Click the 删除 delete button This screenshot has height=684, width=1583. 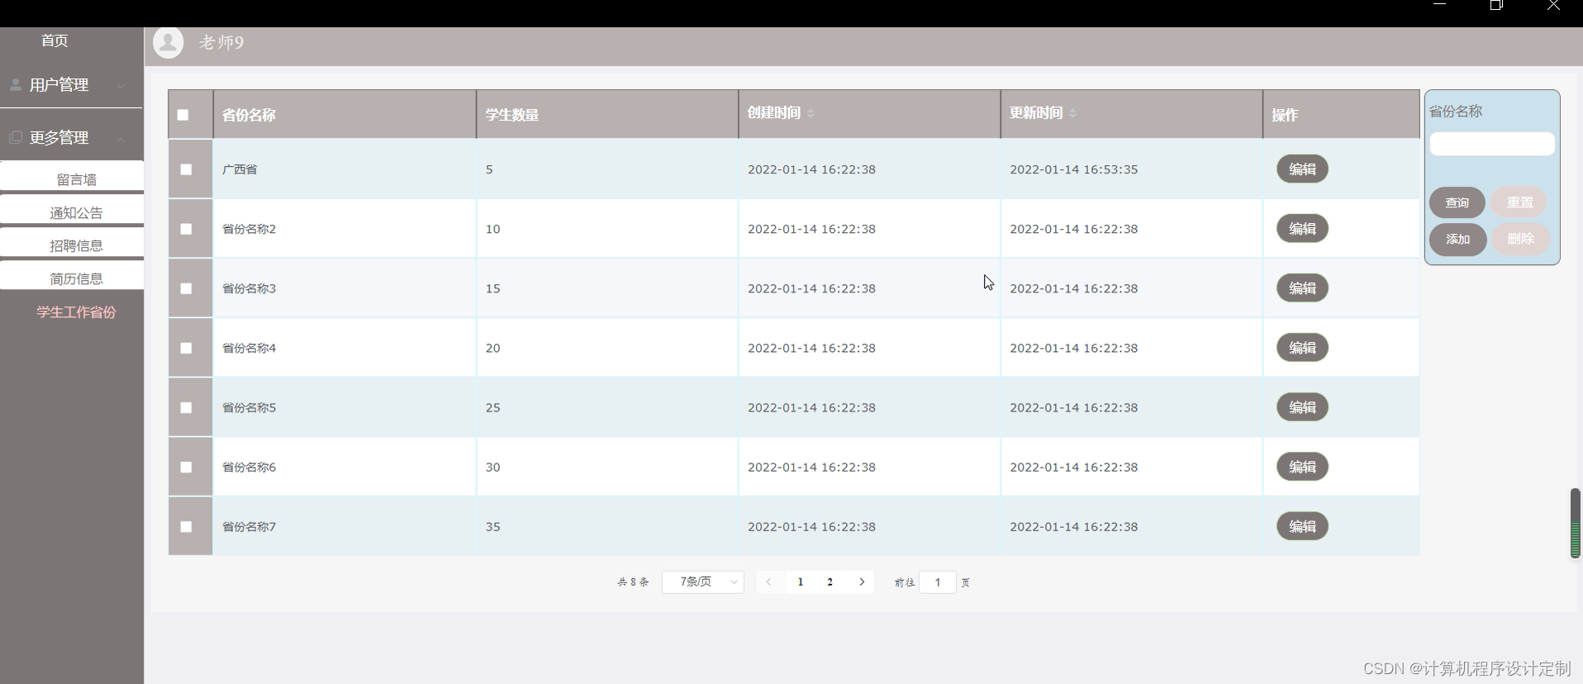[1520, 239]
